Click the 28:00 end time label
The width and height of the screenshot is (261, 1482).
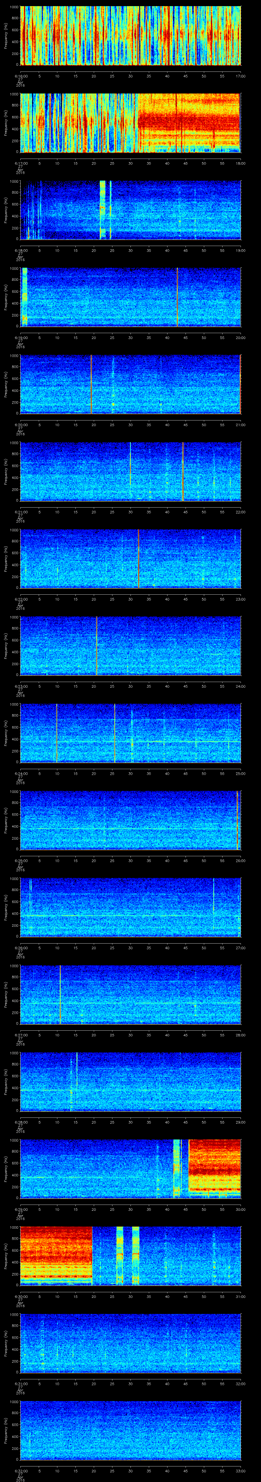[x=240, y=1035]
